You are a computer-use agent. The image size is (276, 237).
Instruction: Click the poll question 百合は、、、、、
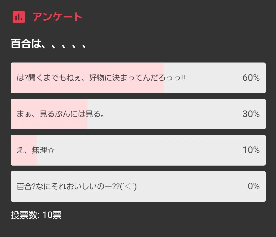coord(49,44)
